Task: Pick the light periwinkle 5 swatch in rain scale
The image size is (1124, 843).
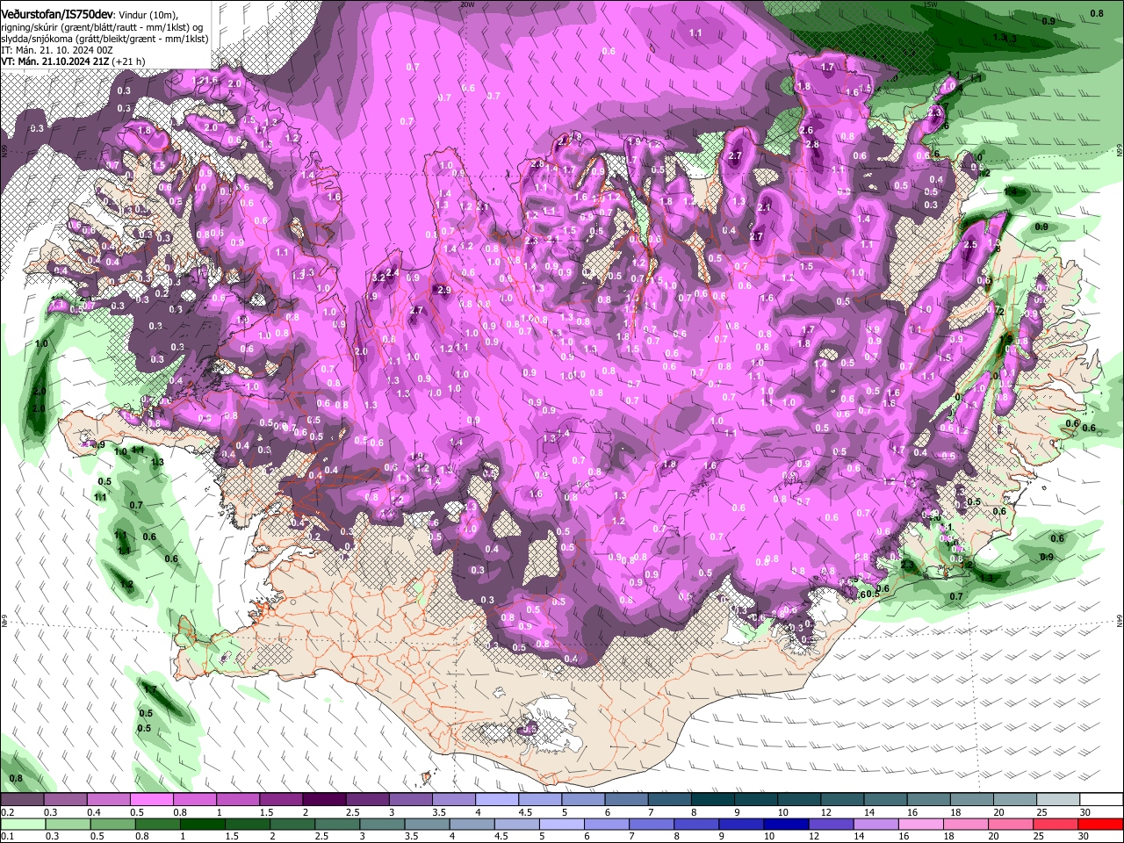Action: click(562, 825)
